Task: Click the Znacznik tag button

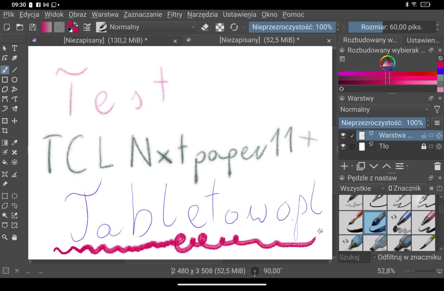Action: (407, 188)
